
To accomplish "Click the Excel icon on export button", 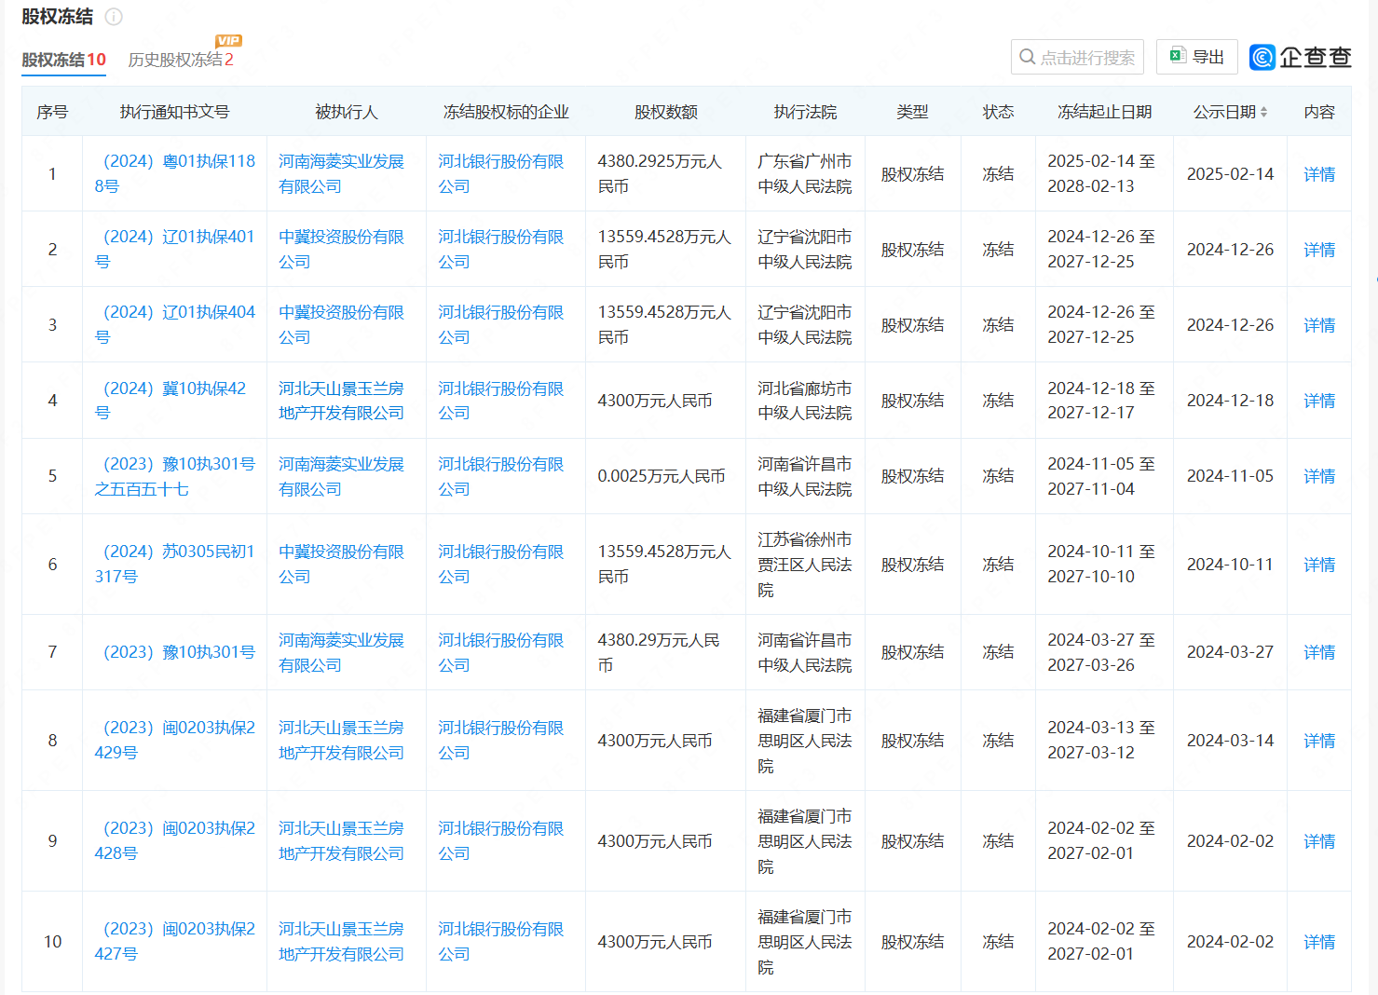I will tap(1178, 56).
